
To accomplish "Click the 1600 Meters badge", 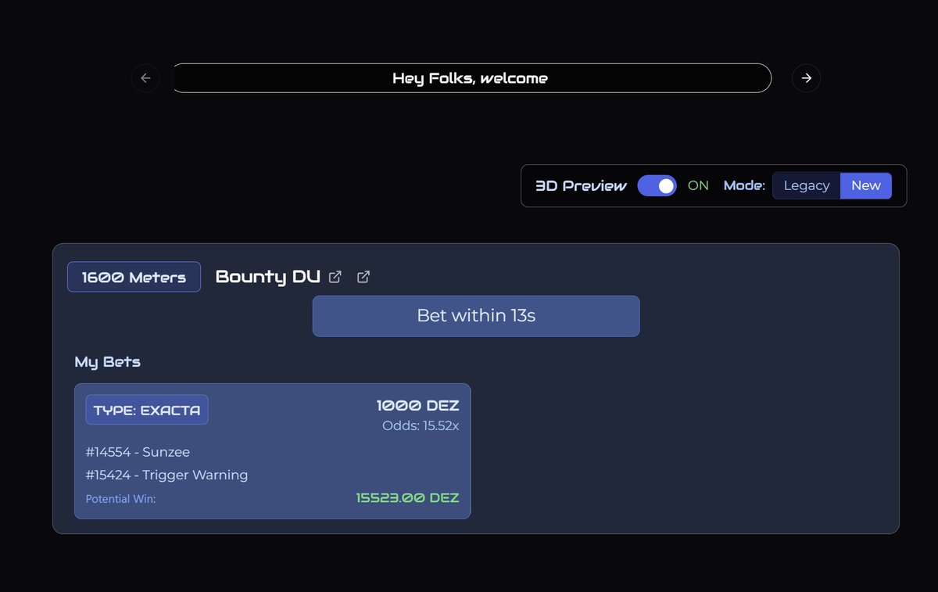I will tap(134, 277).
